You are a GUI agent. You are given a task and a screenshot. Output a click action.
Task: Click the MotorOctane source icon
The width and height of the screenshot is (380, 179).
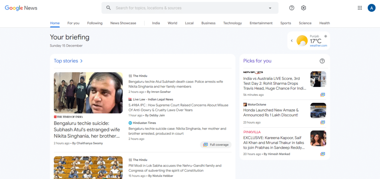tap(245, 105)
